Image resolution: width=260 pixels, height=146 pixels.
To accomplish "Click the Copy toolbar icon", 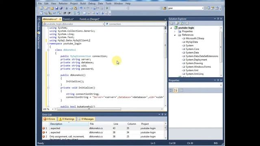I will pos(71,8).
